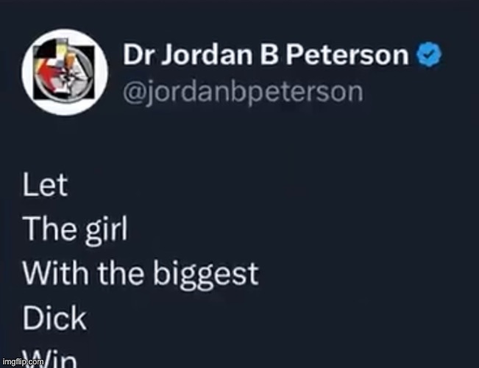Click the word "Dick" in the tweet
Viewport: 479px width, 368px height.
point(54,318)
